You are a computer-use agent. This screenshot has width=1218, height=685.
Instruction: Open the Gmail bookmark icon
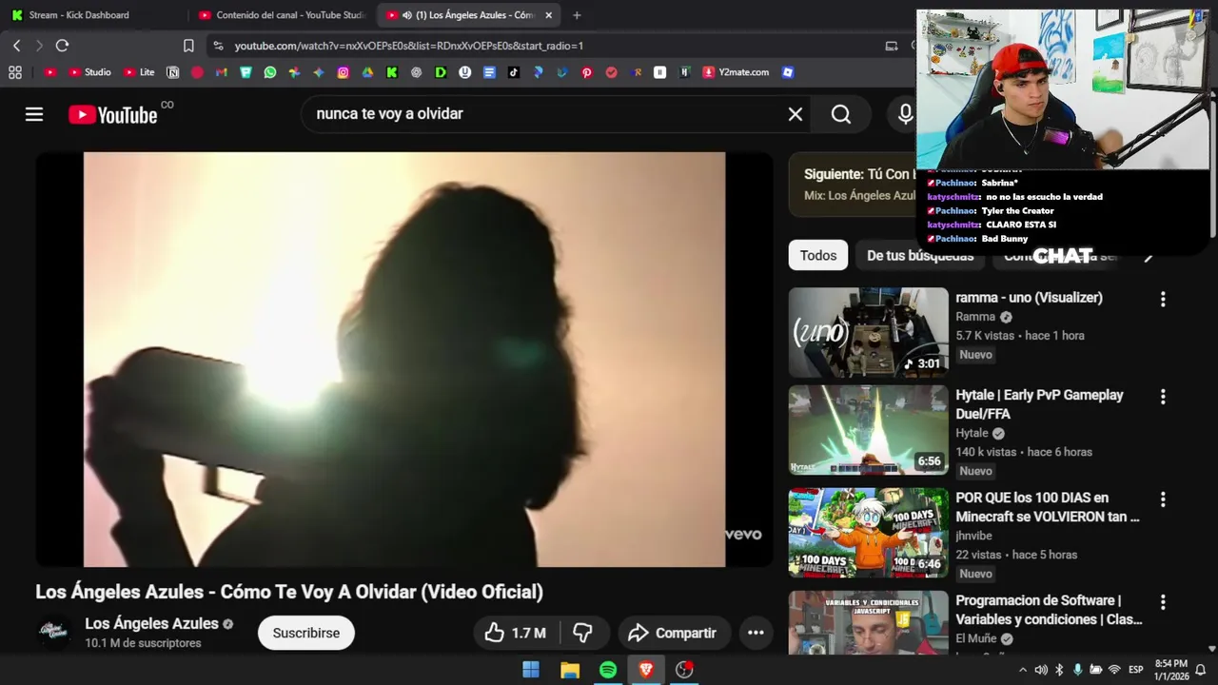click(221, 72)
